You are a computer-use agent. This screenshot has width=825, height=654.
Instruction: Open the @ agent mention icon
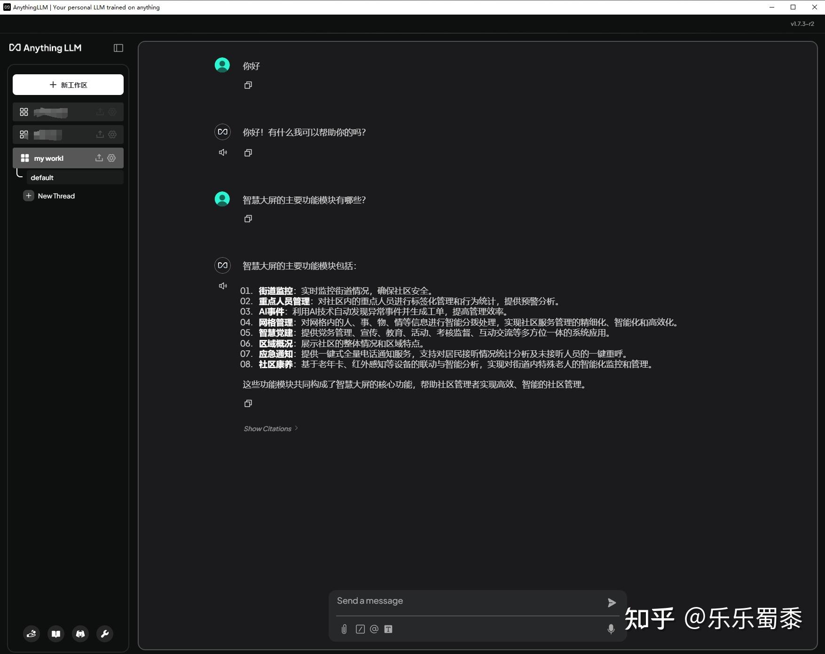pos(374,629)
